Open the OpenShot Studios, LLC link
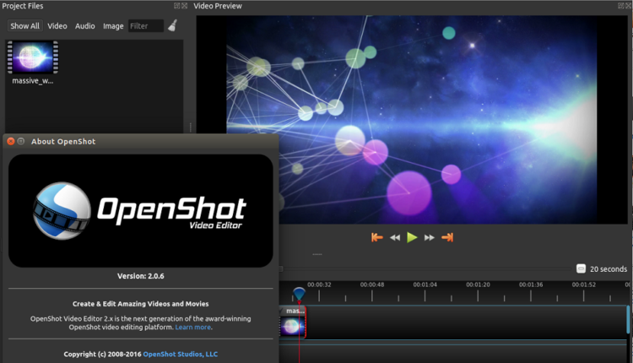633x363 pixels. pos(181,354)
